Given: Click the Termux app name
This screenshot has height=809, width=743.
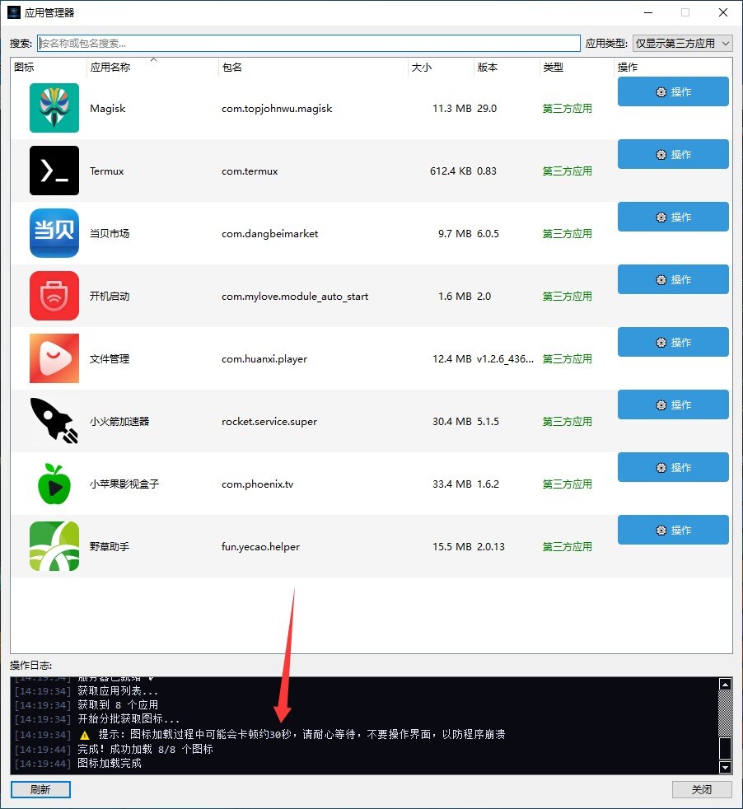Looking at the screenshot, I should click(x=107, y=171).
